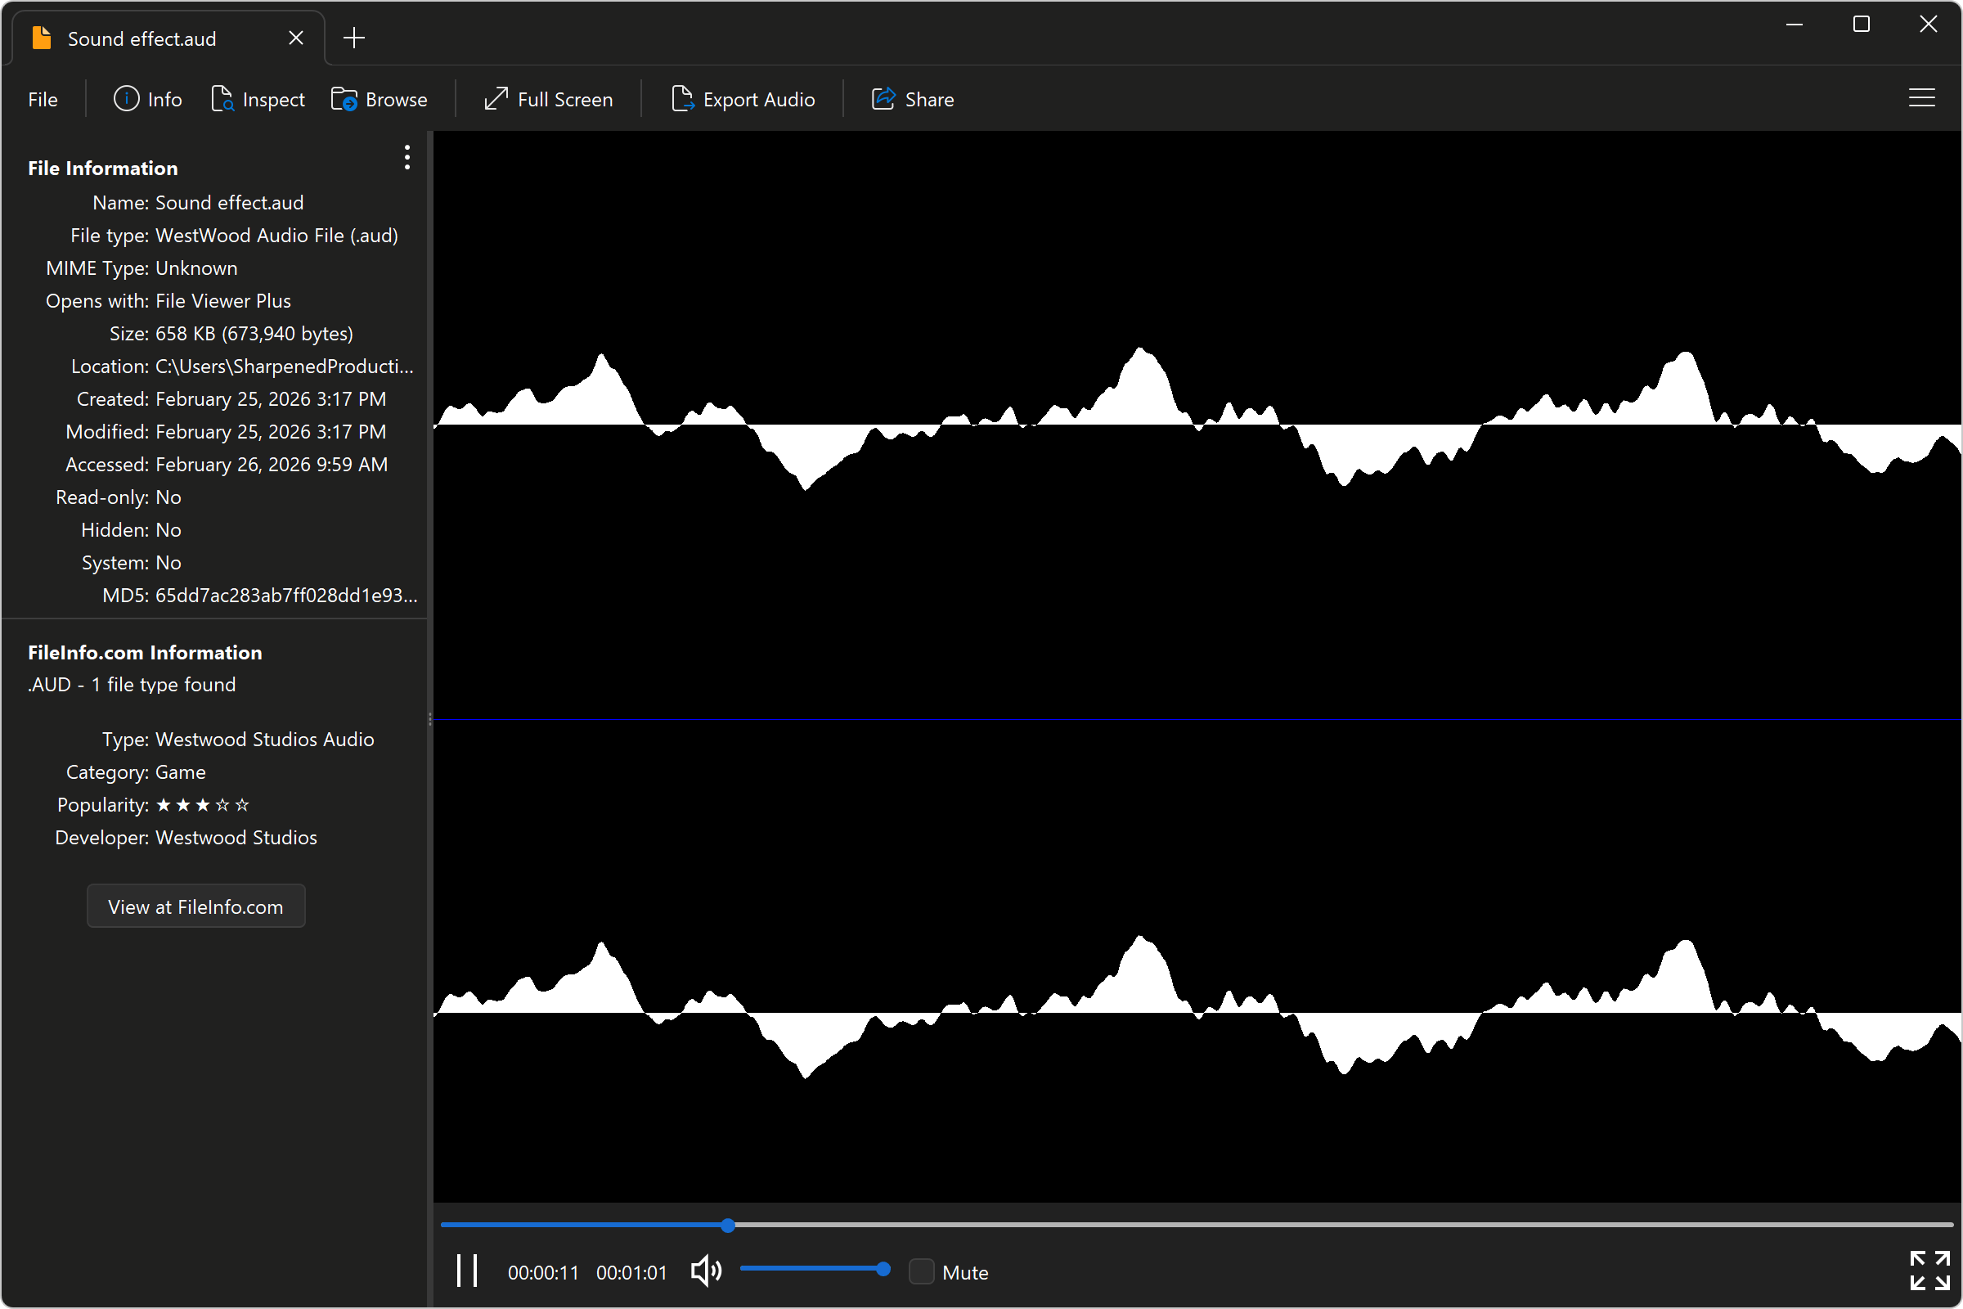Click the Size value 658 KB
This screenshot has height=1309, width=1963.
[254, 334]
